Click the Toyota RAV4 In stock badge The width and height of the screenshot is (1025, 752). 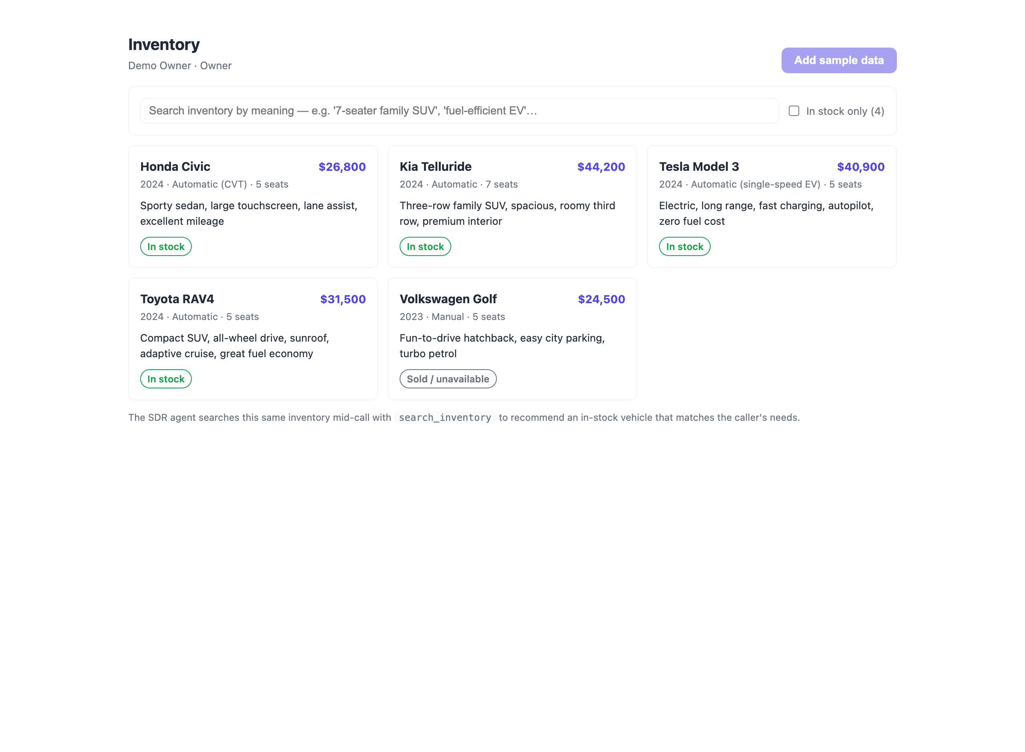pos(166,379)
